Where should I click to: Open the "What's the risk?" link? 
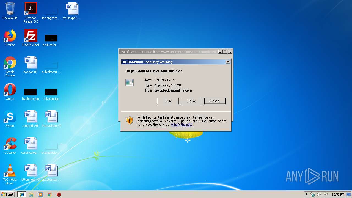pyautogui.click(x=182, y=125)
